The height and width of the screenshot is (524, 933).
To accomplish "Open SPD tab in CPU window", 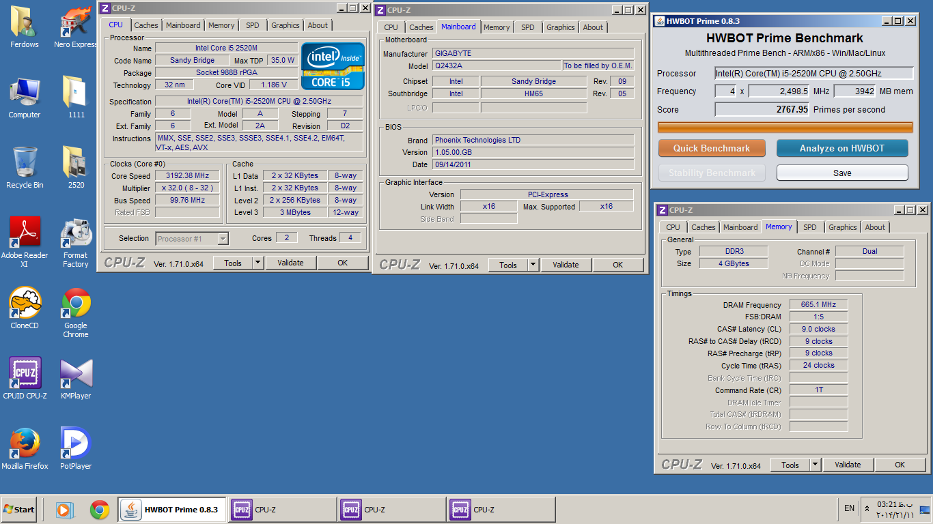I will [253, 25].
